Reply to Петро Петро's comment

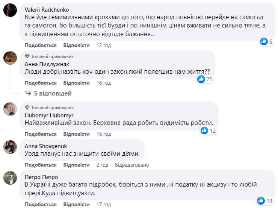point(76,205)
